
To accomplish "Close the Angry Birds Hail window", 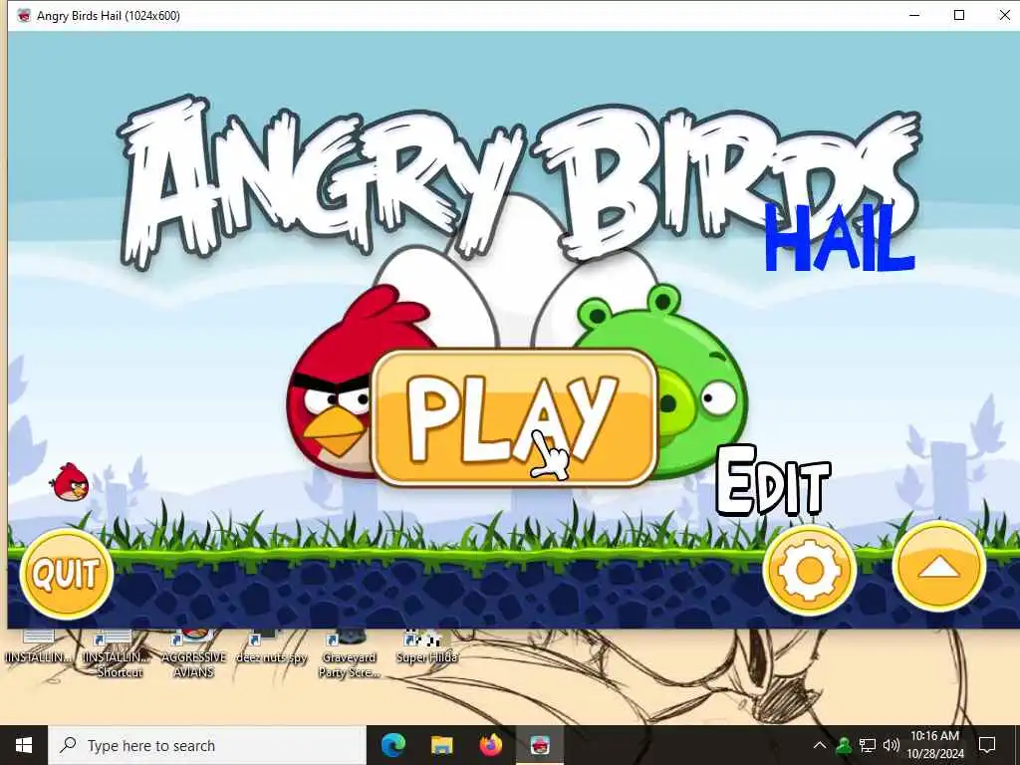I will (x=1004, y=15).
